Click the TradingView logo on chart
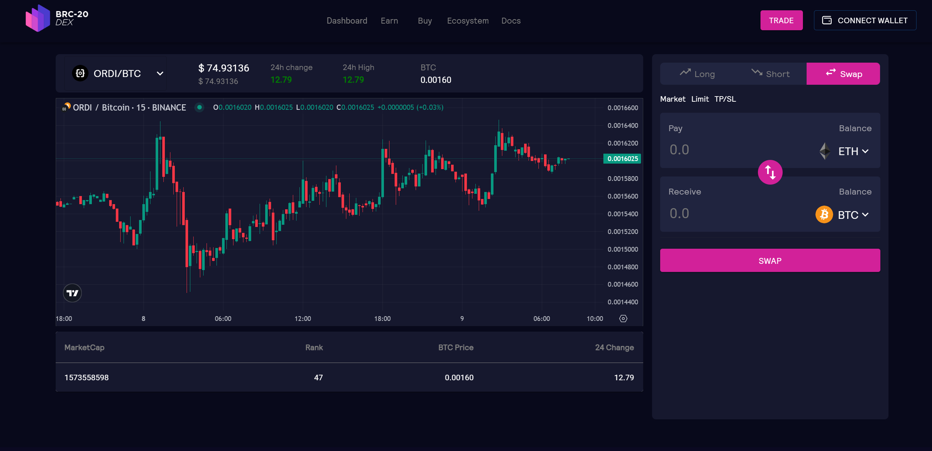The image size is (932, 451). point(72,293)
